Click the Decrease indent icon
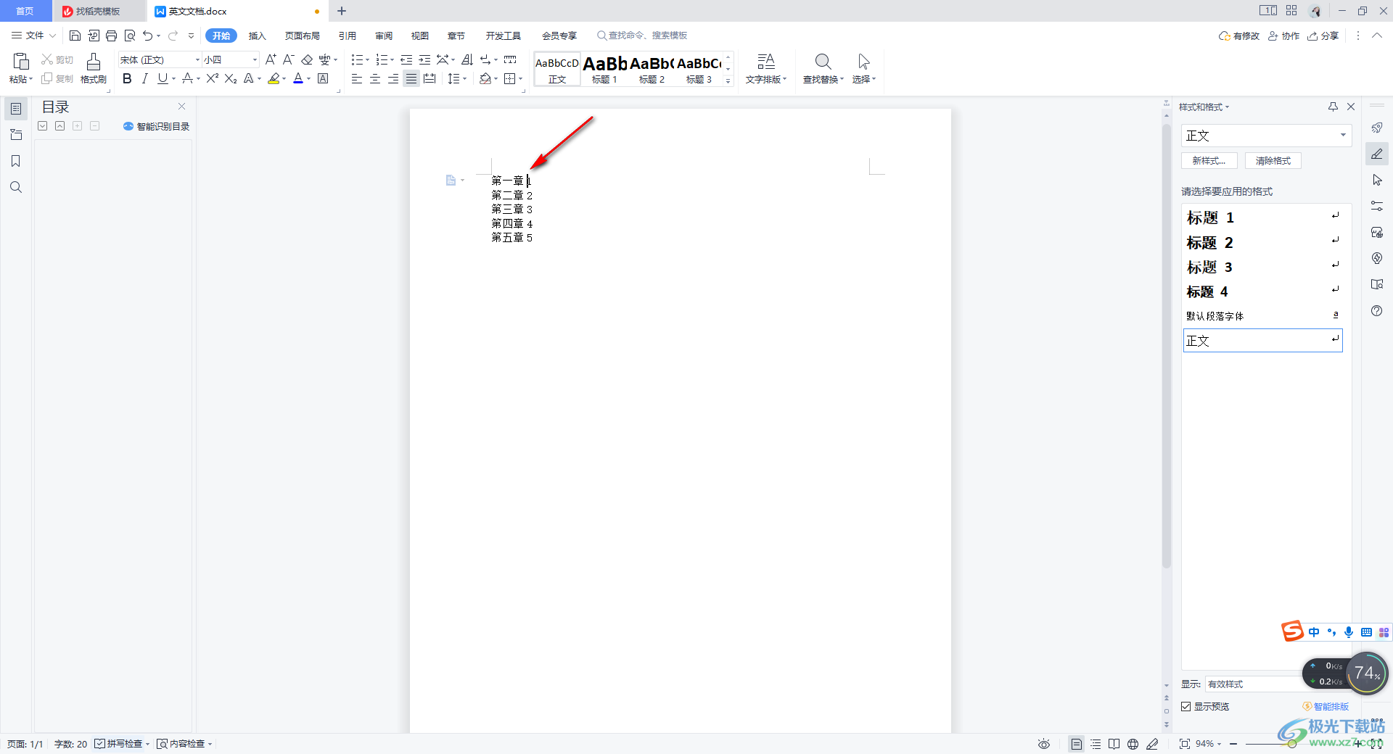Screen dimensions: 1393x754 [x=406, y=59]
